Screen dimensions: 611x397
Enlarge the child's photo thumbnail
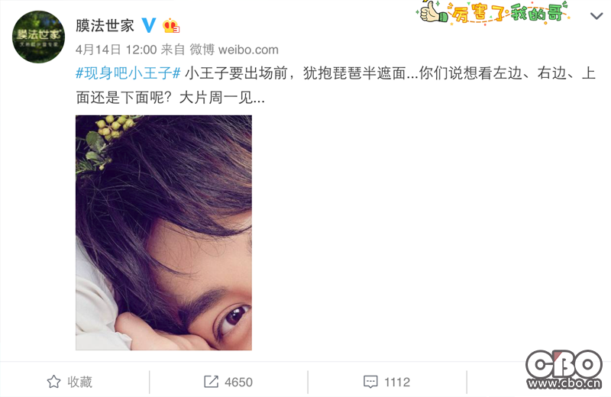coord(163,233)
